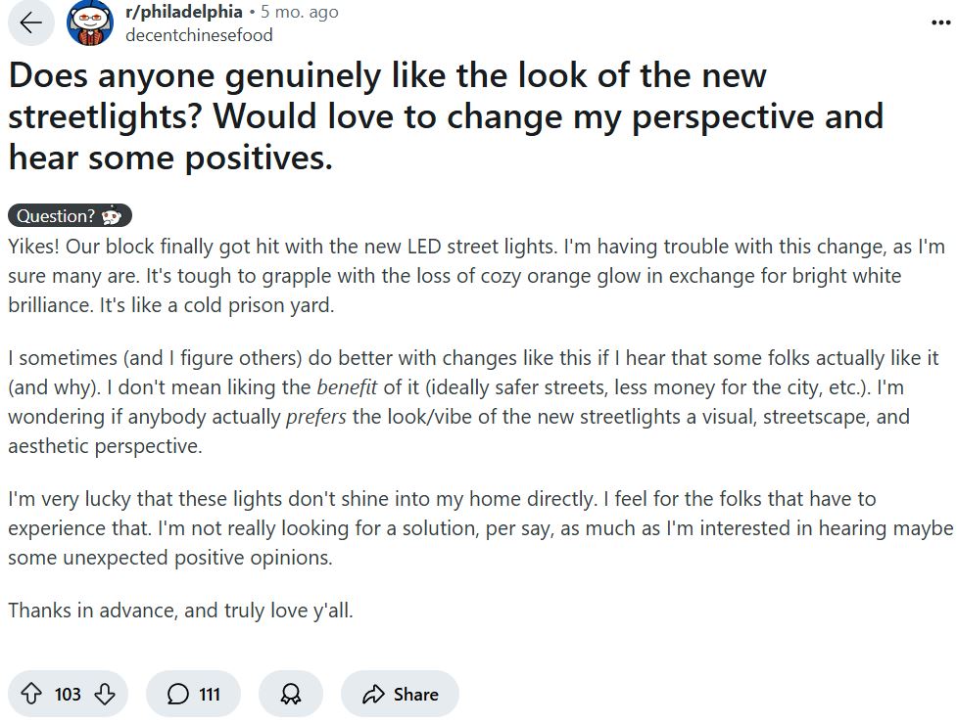Click the Share button
The height and width of the screenshot is (725, 957).
coord(400,694)
